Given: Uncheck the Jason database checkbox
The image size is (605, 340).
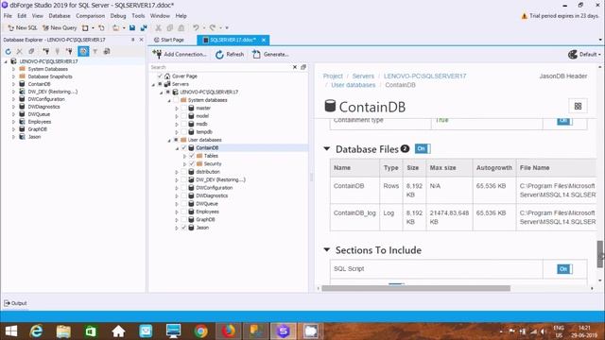Looking at the screenshot, I should click(x=184, y=228).
